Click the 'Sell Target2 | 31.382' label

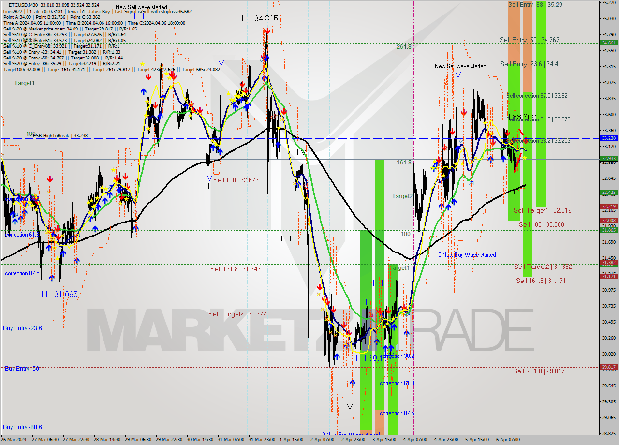543,267
